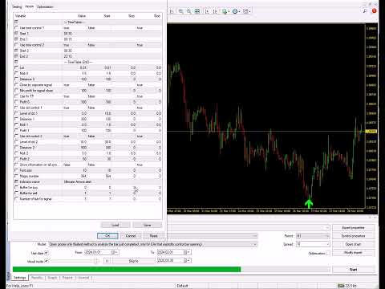This screenshot has height=289, width=385.
Task: Toggle the Auto Scroll chart icon
Action: pyautogui.click(x=207, y=11)
